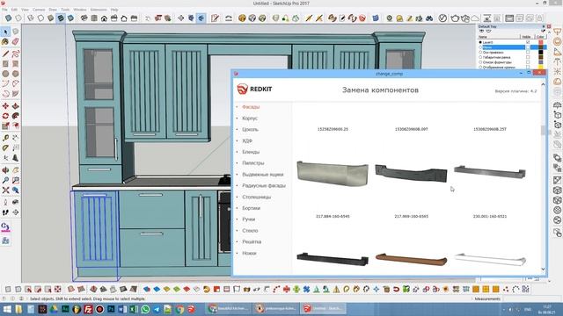Open the Tools menu
The height and width of the screenshot is (316, 563).
tap(65, 10)
